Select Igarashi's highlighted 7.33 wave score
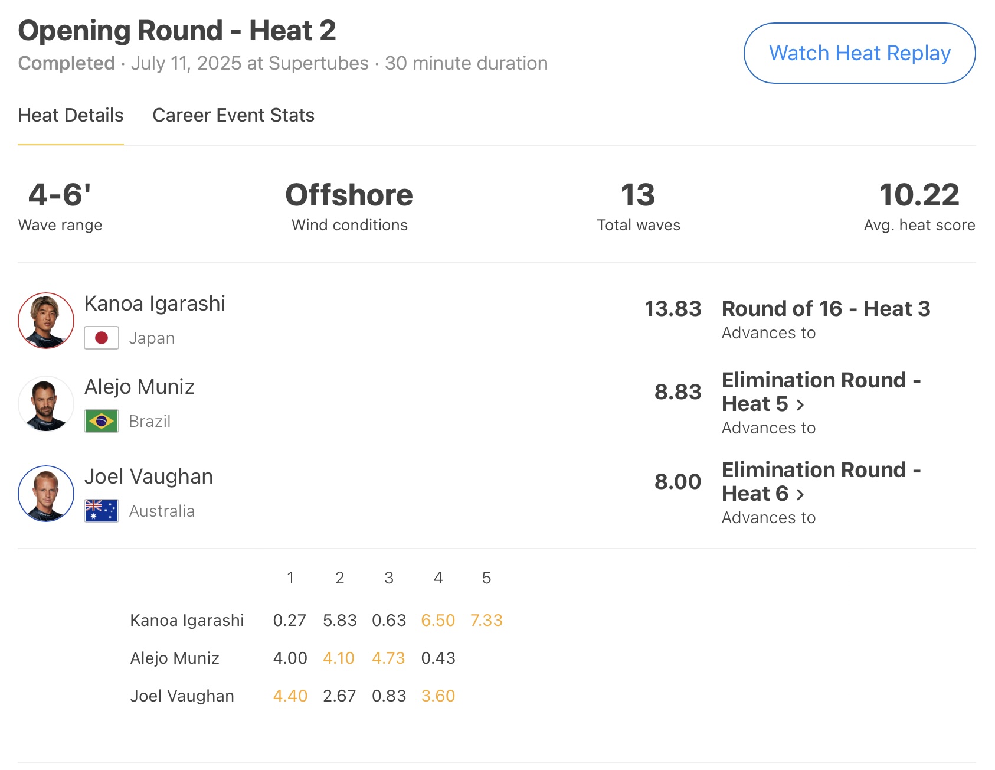The image size is (995, 770). (x=486, y=620)
